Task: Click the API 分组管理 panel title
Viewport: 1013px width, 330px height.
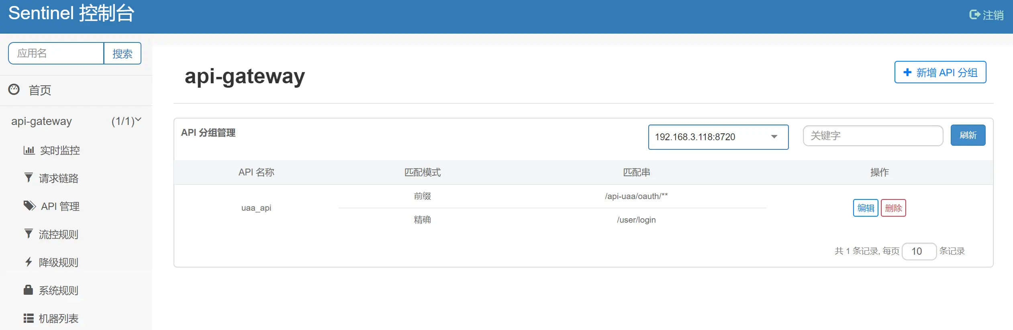Action: tap(208, 133)
